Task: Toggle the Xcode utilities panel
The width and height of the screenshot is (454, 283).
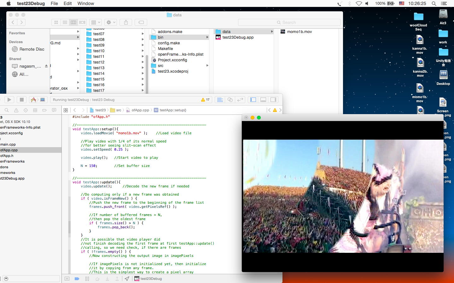Action: pyautogui.click(x=273, y=100)
